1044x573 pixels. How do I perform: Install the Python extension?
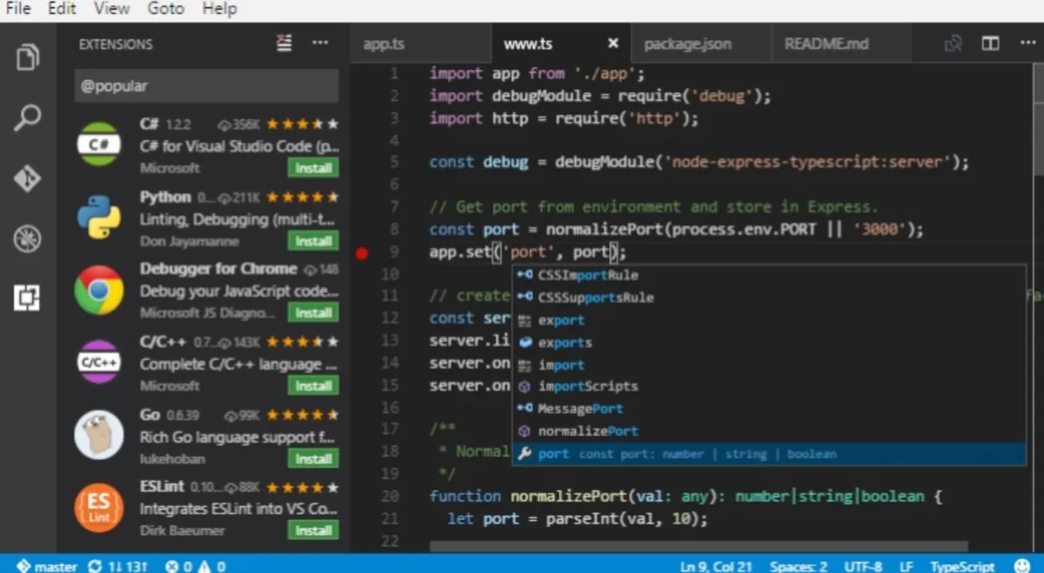pyautogui.click(x=312, y=241)
